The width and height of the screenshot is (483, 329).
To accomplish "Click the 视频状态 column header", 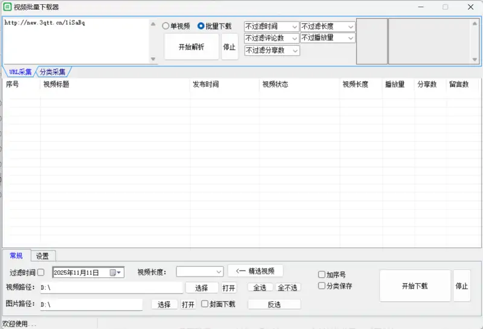I will point(299,84).
